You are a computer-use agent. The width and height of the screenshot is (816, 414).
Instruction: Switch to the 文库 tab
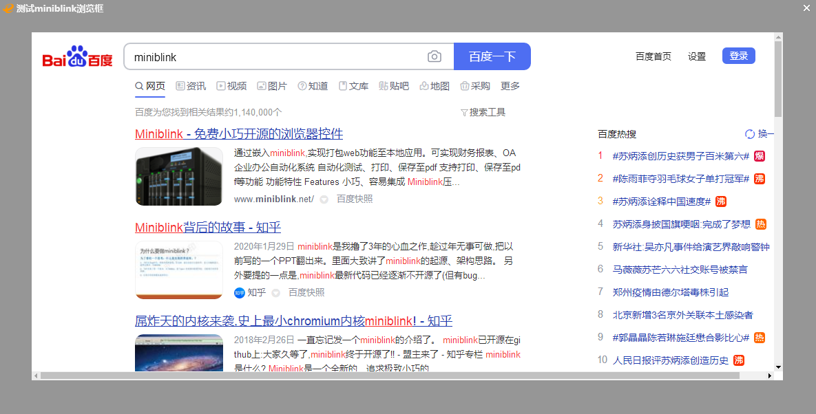point(353,86)
